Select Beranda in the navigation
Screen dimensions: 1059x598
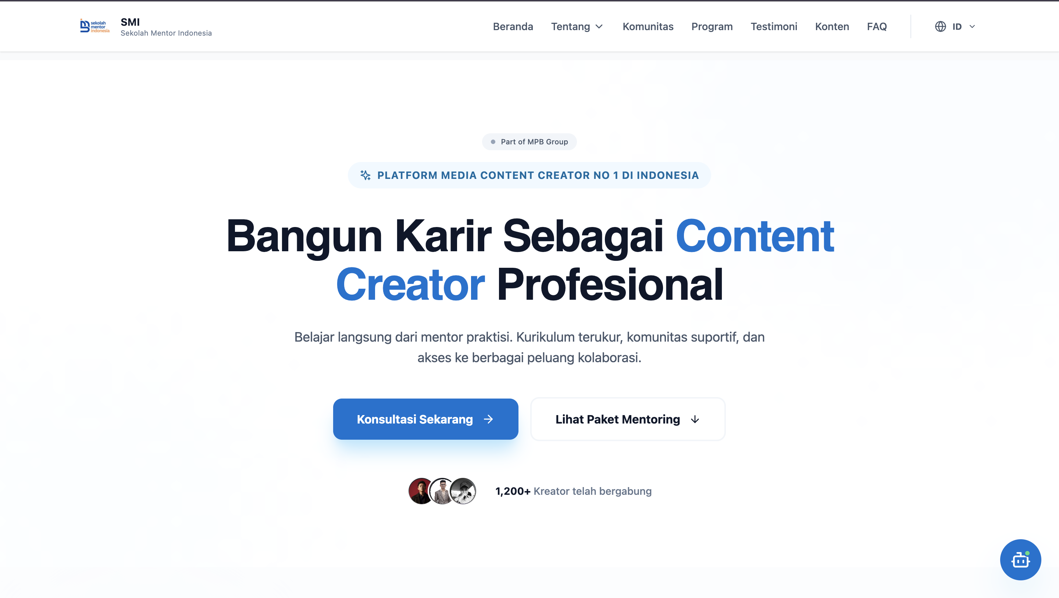coord(513,26)
